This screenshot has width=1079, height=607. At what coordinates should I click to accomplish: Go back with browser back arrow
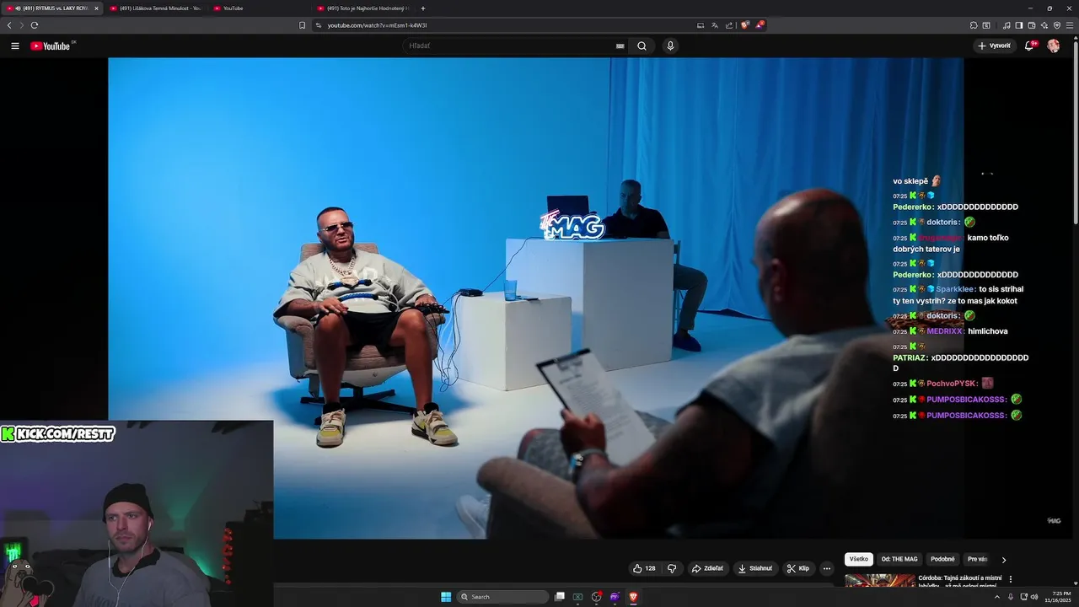tap(9, 25)
